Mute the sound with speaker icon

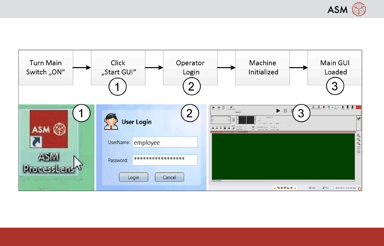coord(324,107)
